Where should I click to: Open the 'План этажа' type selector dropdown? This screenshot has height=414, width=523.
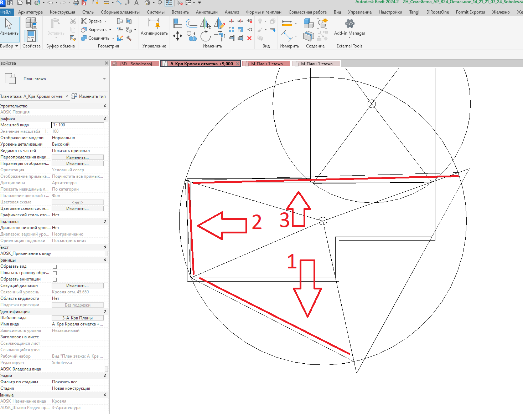pyautogui.click(x=104, y=79)
